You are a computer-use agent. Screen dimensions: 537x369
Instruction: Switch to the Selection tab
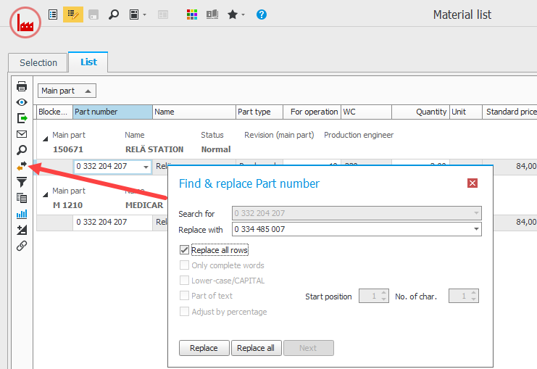(38, 63)
